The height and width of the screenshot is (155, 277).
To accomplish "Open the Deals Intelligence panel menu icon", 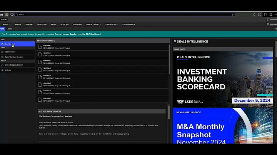I will pos(175,41).
